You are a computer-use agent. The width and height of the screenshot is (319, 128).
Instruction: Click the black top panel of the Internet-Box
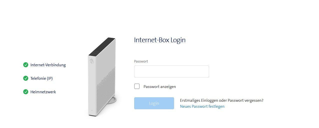tap(102, 46)
